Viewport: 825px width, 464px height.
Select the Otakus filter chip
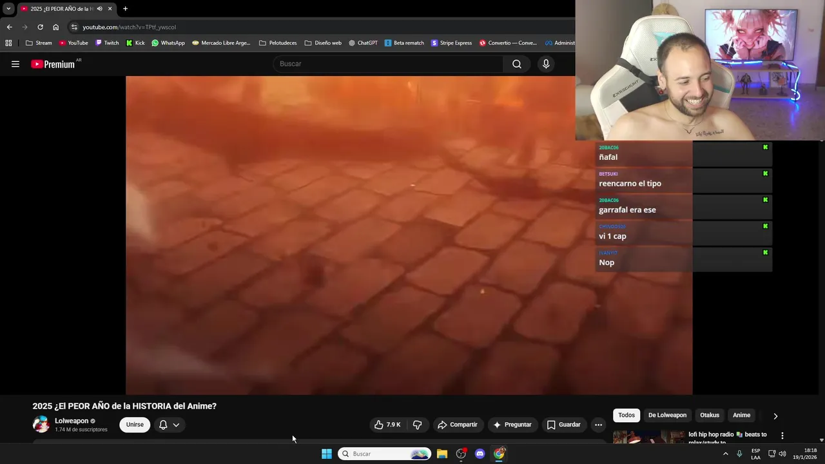point(710,415)
